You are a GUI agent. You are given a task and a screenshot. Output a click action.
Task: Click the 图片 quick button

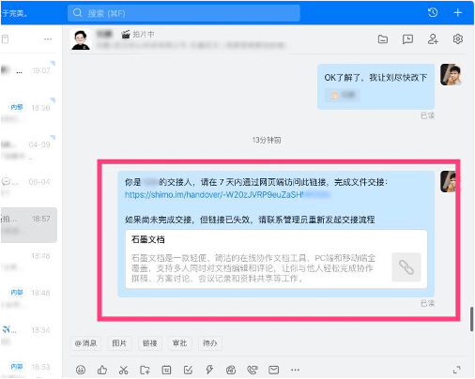pos(119,343)
